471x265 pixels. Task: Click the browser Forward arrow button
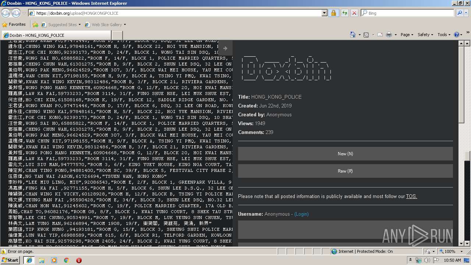pyautogui.click(x=16, y=13)
